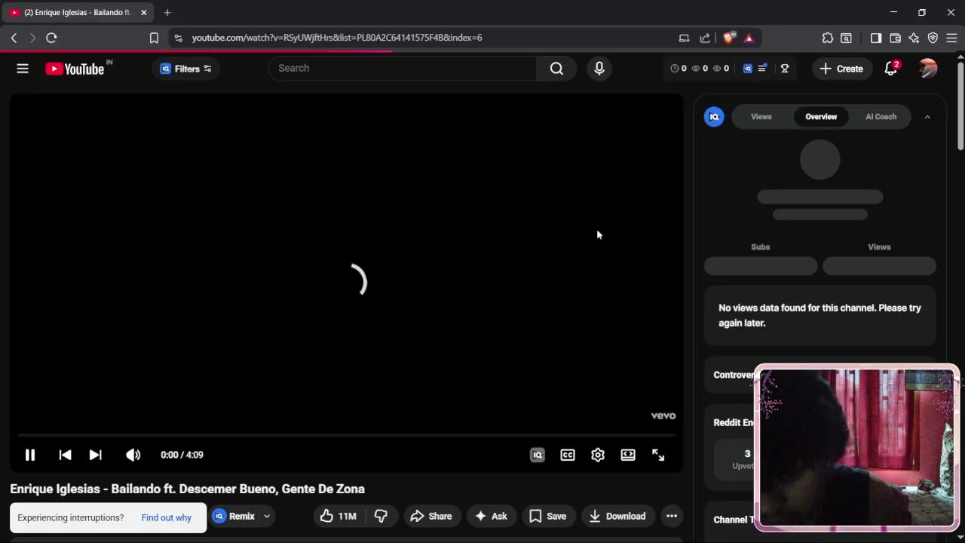Reload the page
Screen dimensions: 965x543
(x=51, y=38)
